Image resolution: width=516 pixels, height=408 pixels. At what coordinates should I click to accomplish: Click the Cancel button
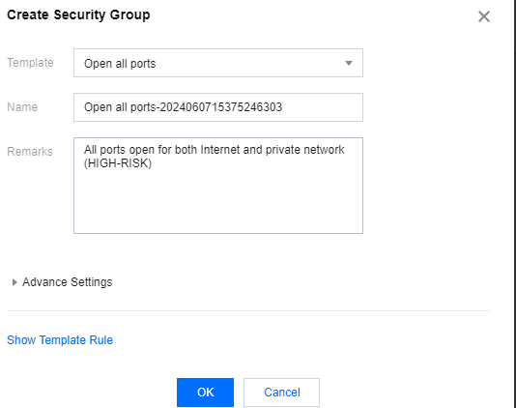[x=282, y=393]
